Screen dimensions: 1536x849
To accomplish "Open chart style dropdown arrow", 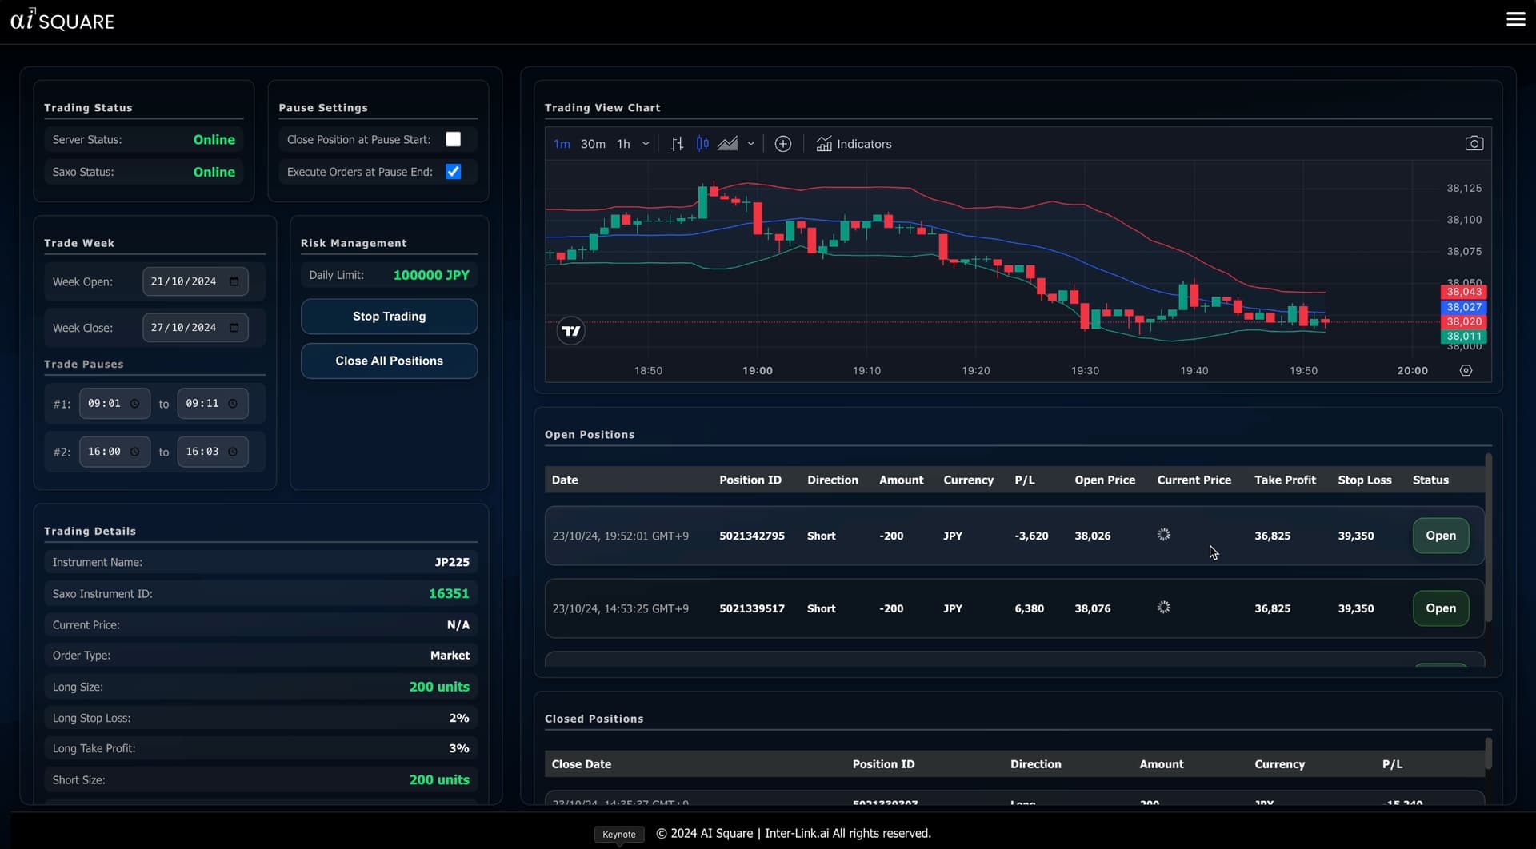I will tap(750, 144).
